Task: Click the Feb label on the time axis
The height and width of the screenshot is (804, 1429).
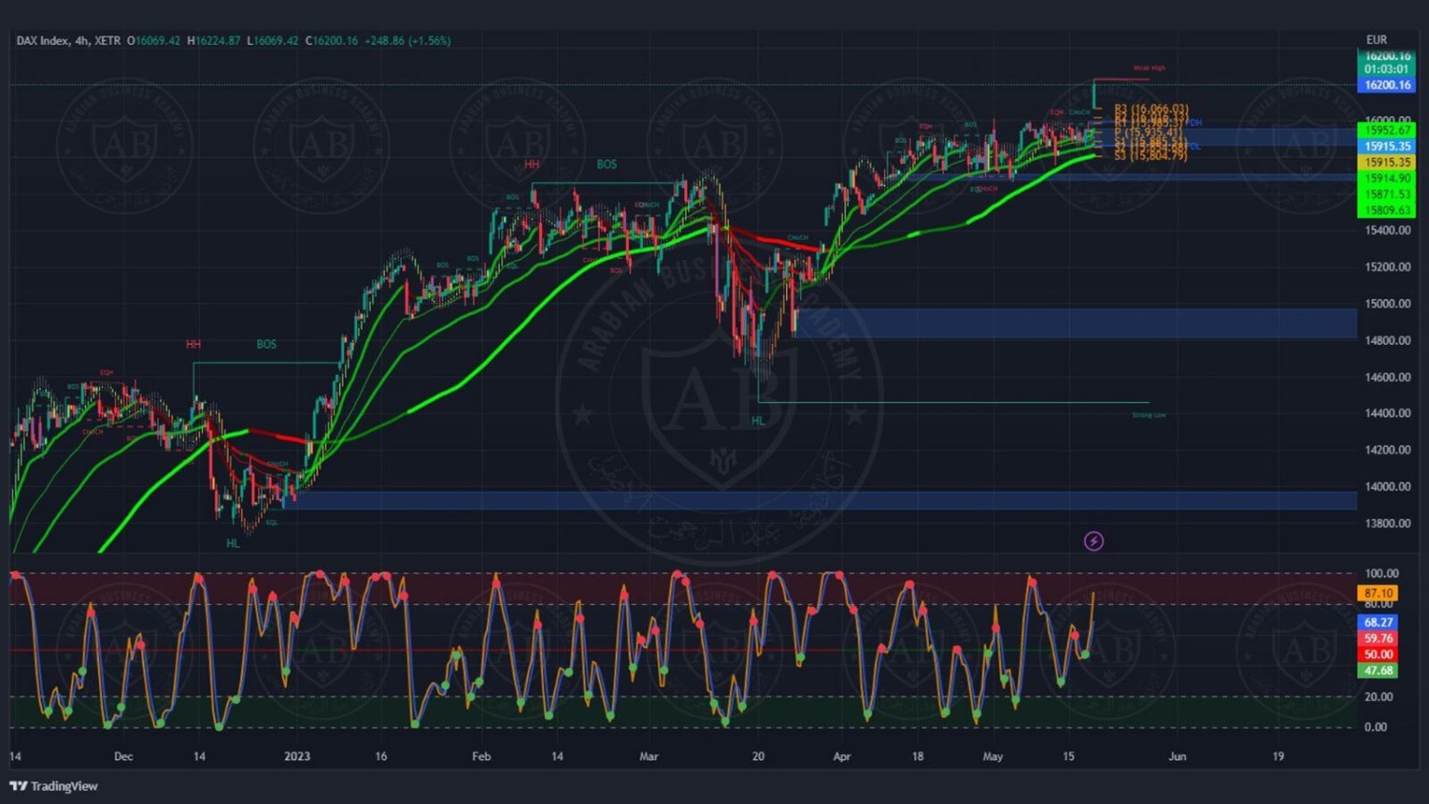Action: pos(481,756)
